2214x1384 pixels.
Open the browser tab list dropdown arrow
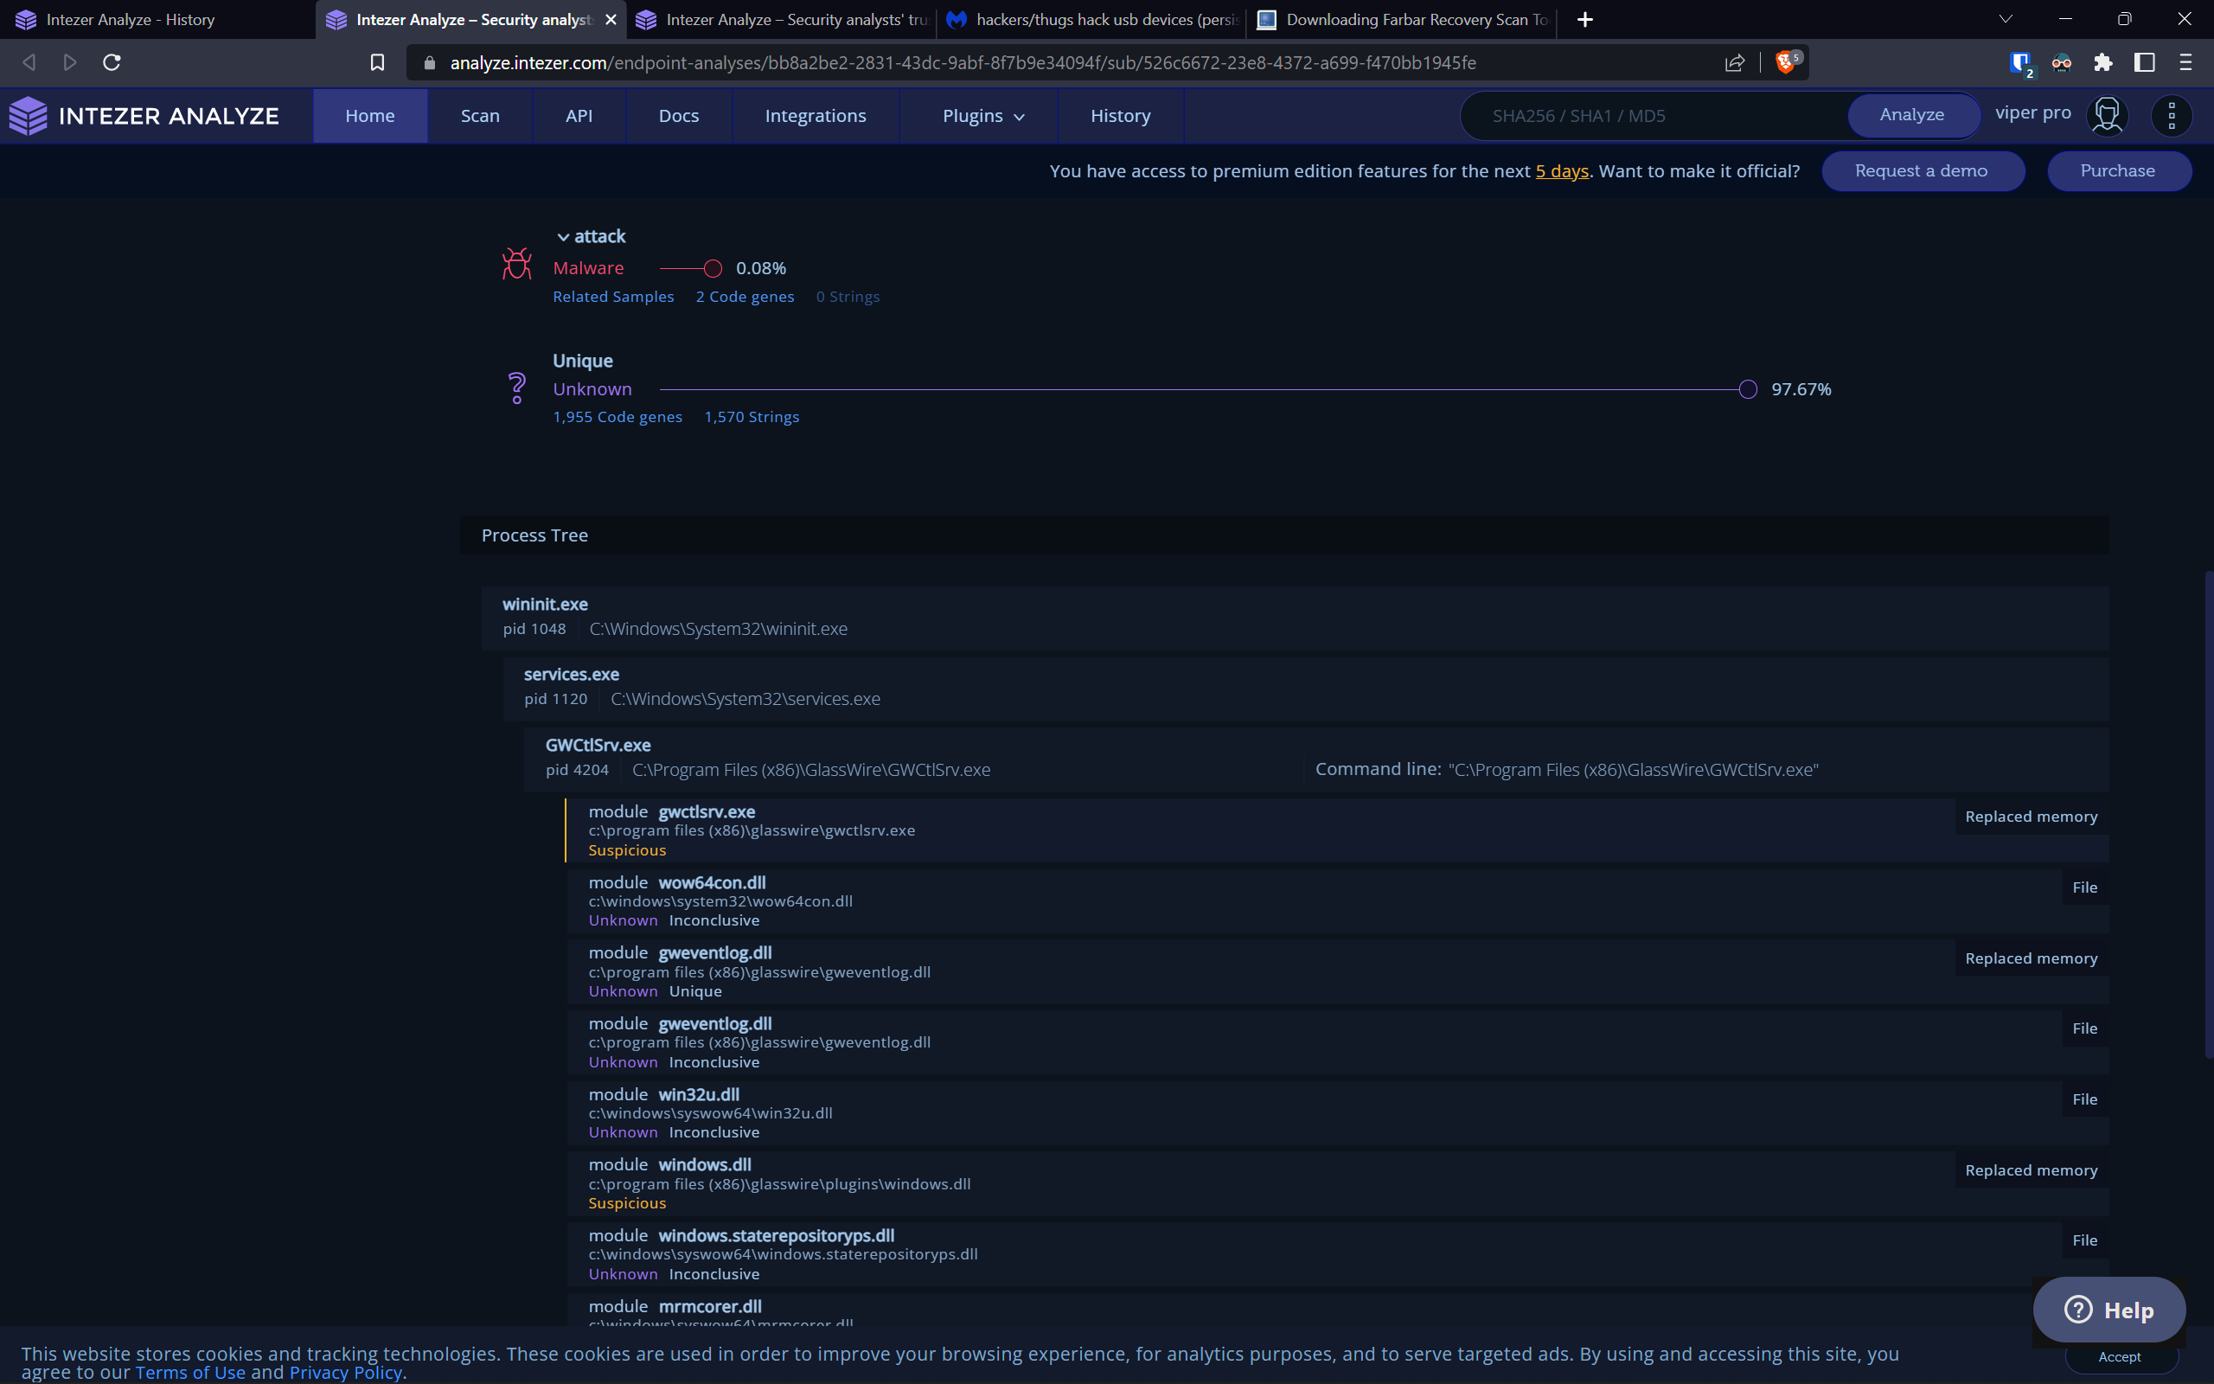2006,18
